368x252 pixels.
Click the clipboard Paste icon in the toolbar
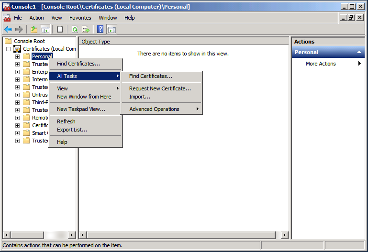pyautogui.click(x=60, y=30)
